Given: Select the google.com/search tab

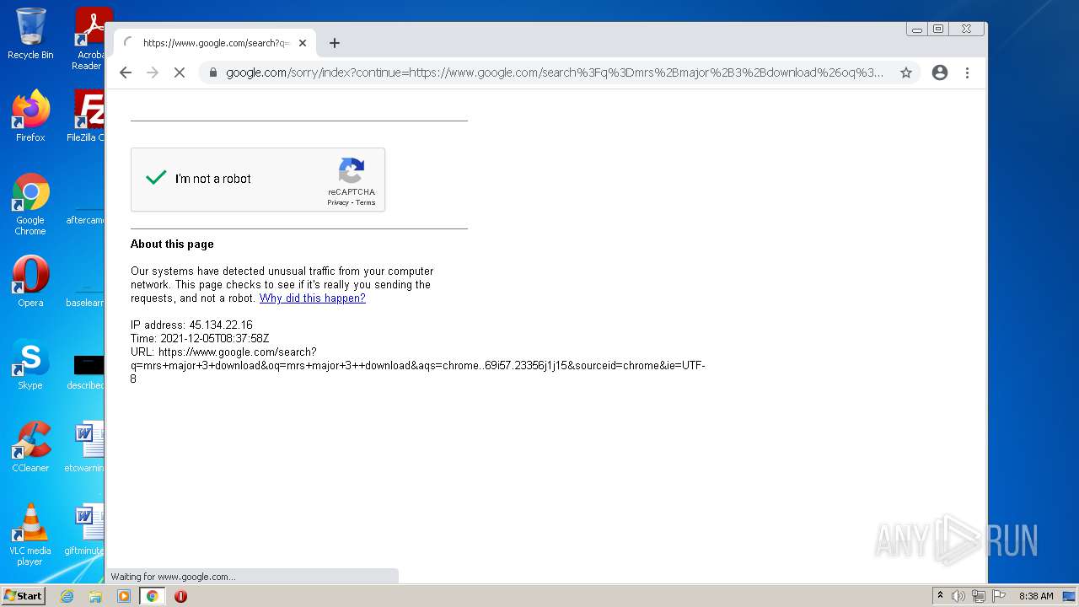Looking at the screenshot, I should [x=213, y=43].
